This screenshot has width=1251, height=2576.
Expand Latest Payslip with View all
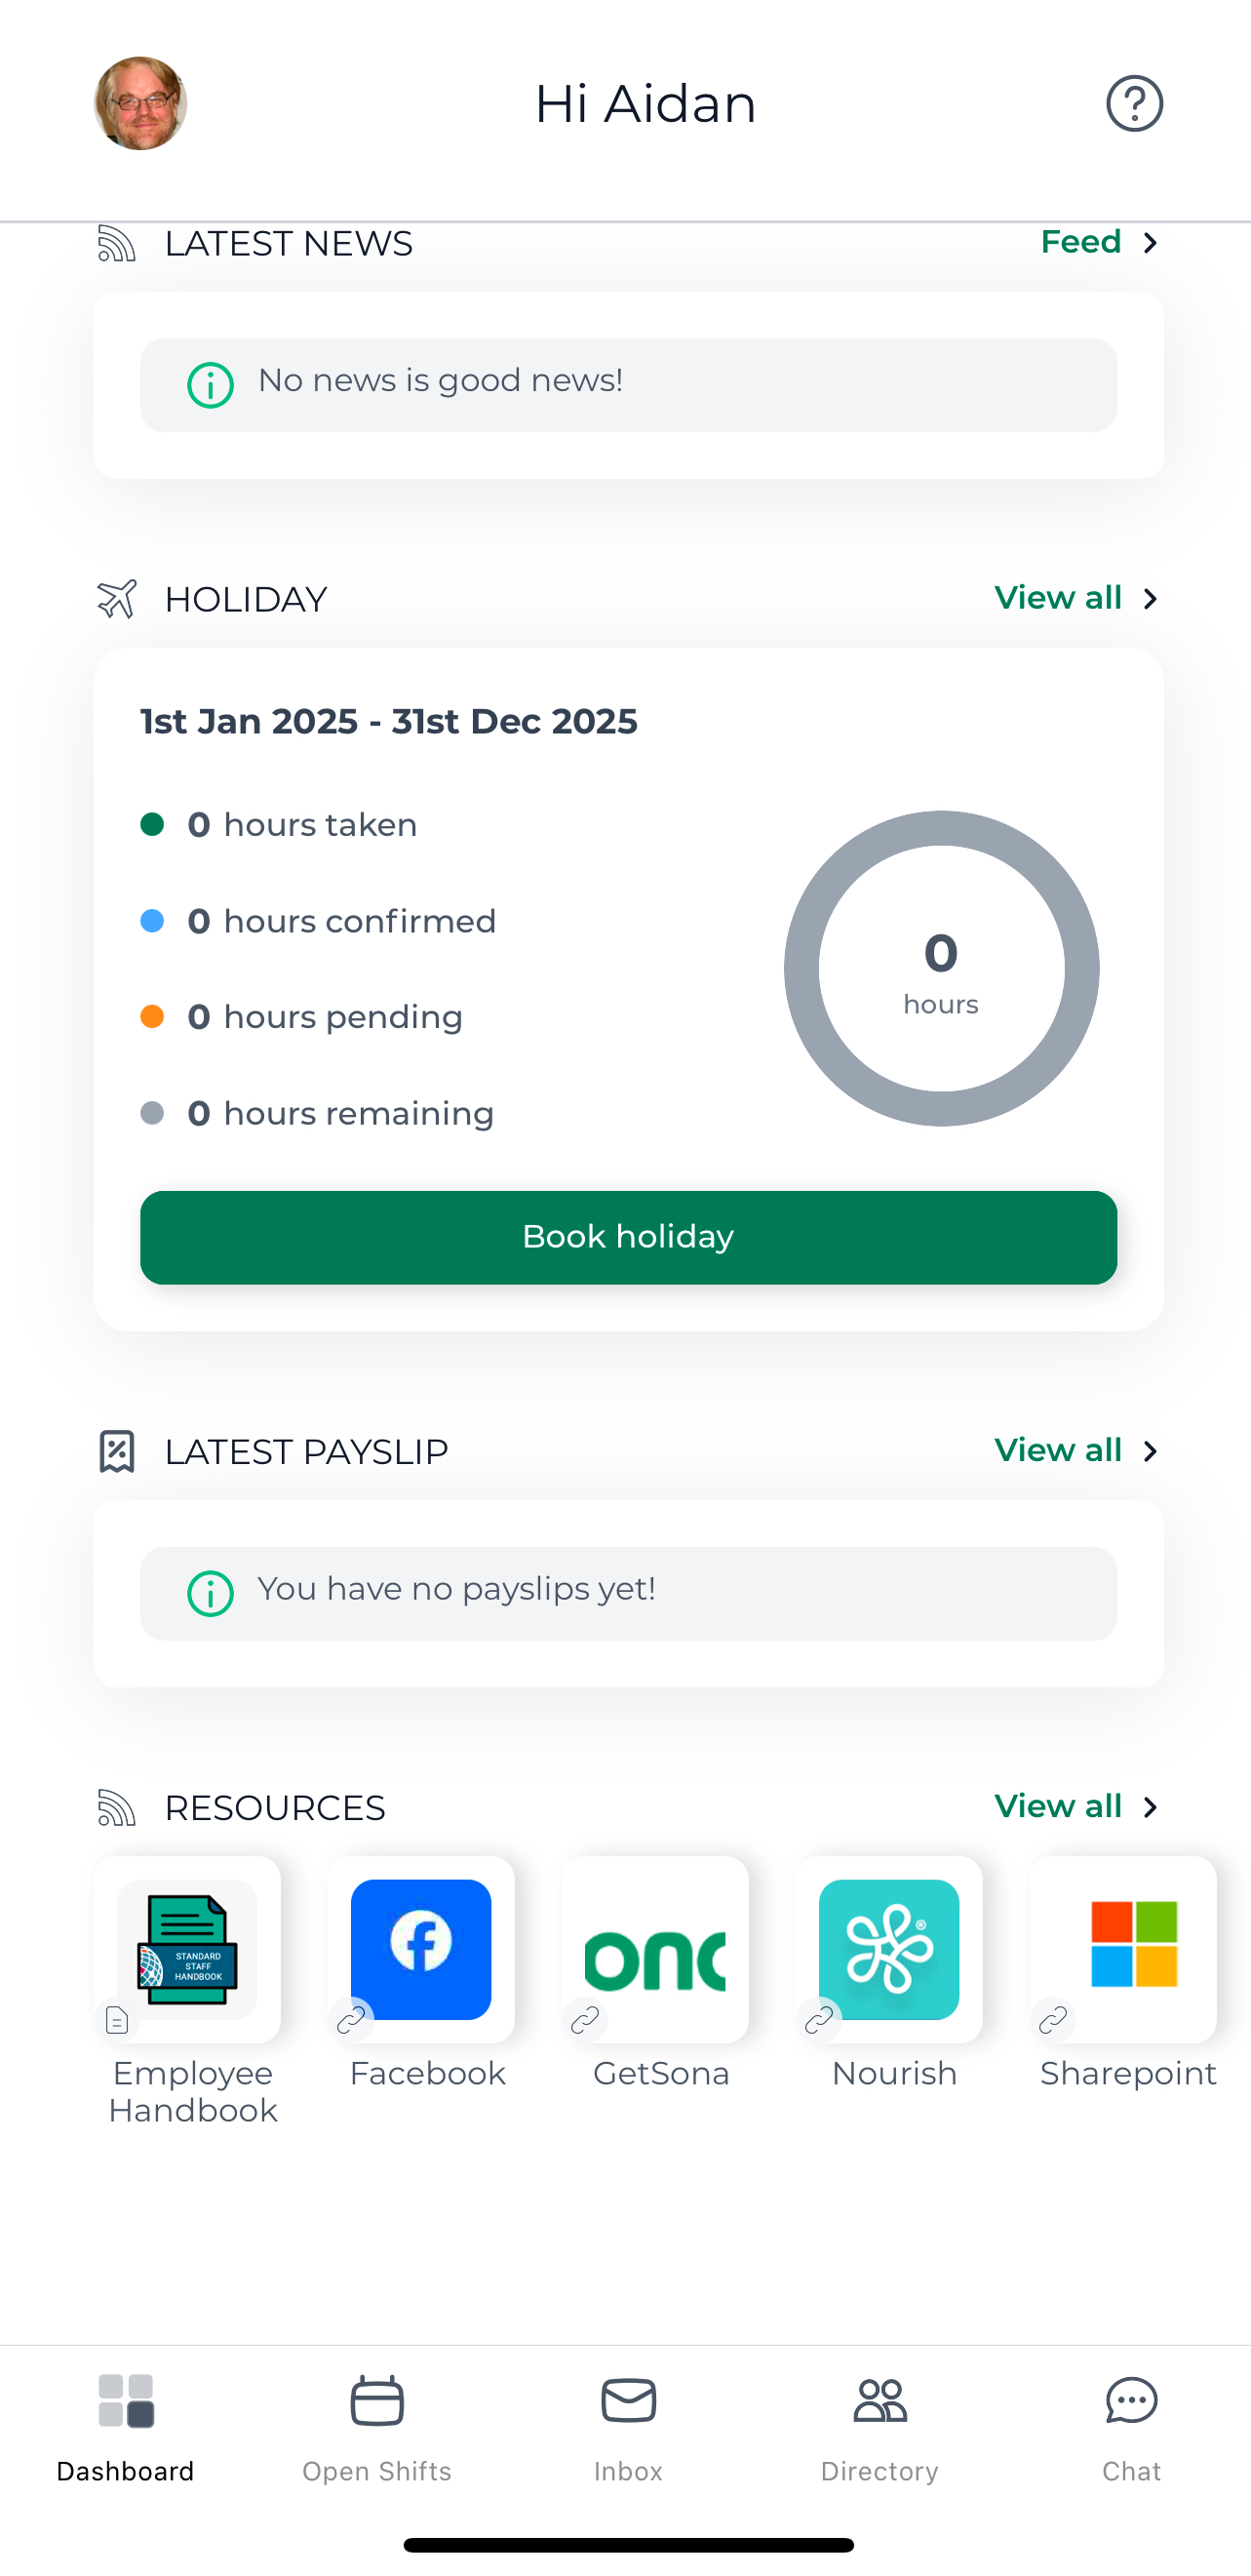pyautogui.click(x=1075, y=1450)
